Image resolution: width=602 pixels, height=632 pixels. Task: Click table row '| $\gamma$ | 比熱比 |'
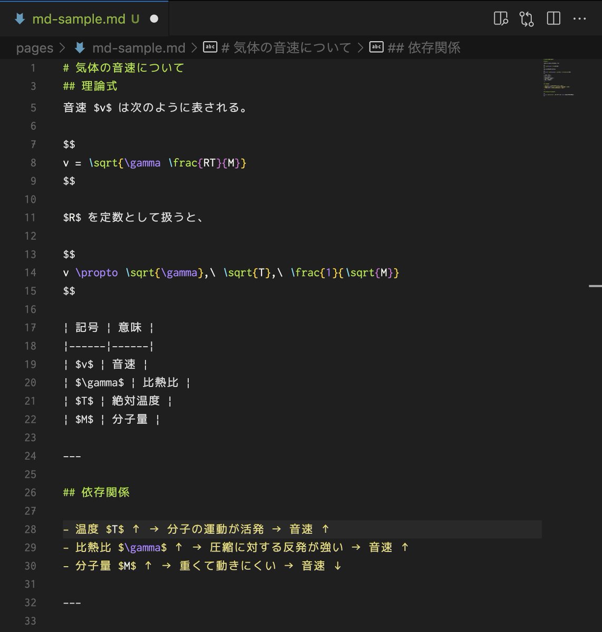pos(127,383)
